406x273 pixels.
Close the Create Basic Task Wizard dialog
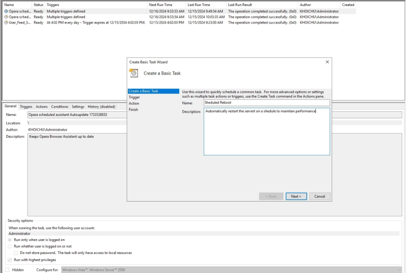[327, 62]
